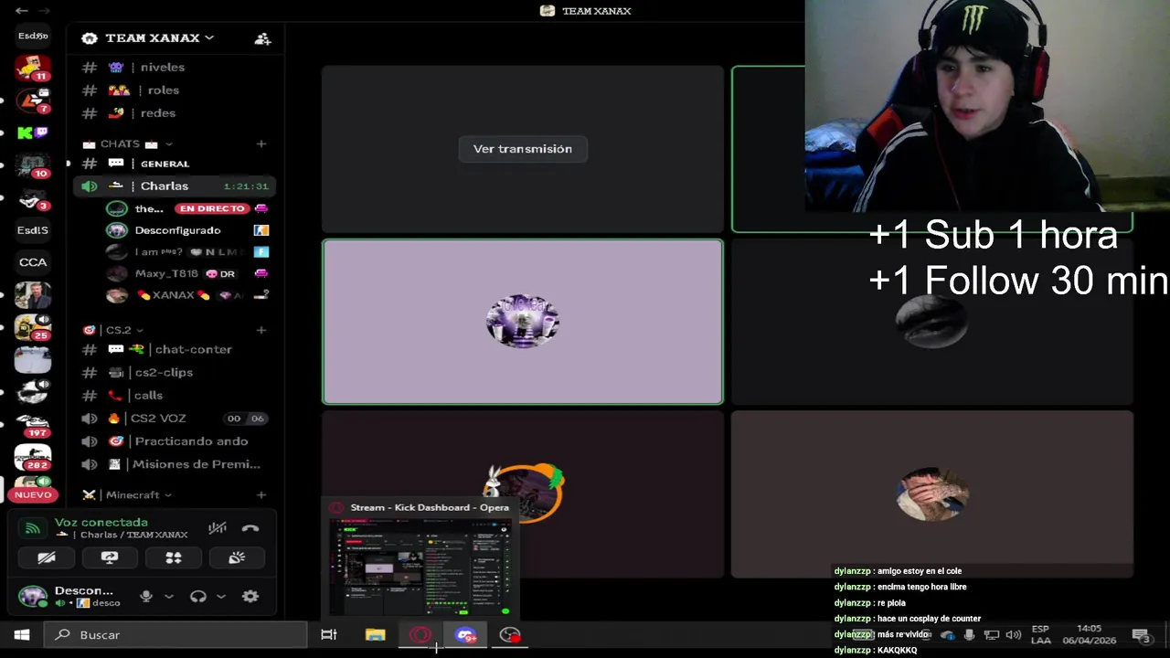This screenshot has width=1170, height=658.
Task: Open the server with the 25 notification badge
Action: (33, 327)
